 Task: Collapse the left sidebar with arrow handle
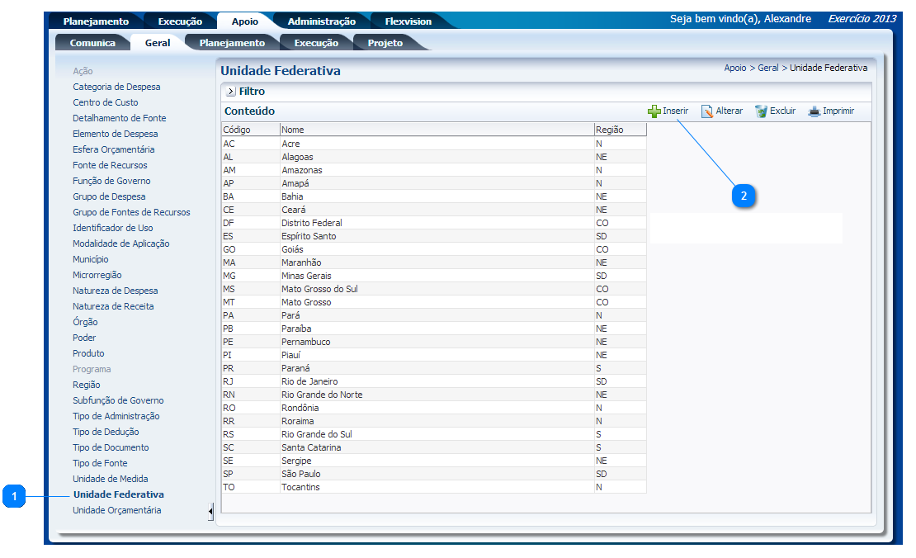point(210,513)
